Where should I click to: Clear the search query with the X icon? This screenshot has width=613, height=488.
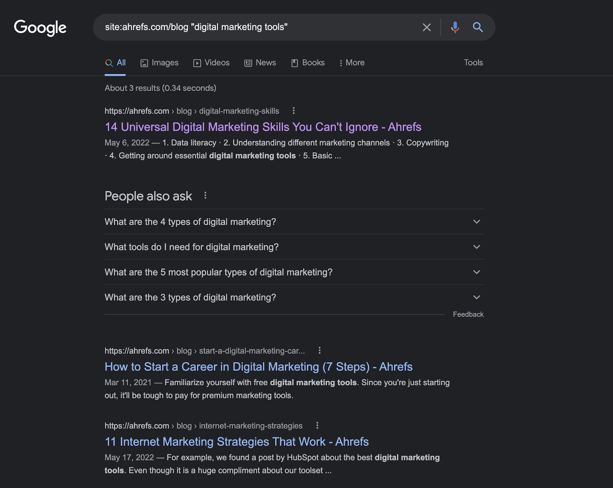[x=426, y=27]
